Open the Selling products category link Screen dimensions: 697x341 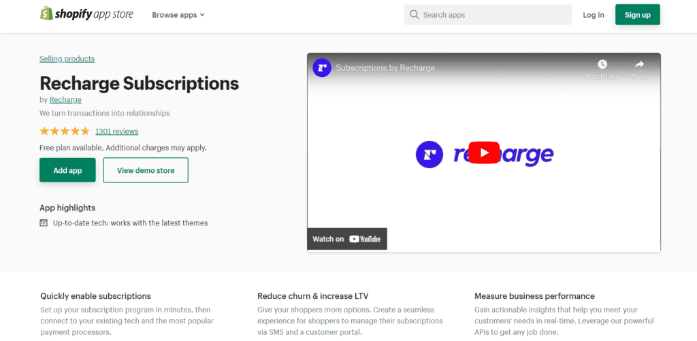(67, 59)
